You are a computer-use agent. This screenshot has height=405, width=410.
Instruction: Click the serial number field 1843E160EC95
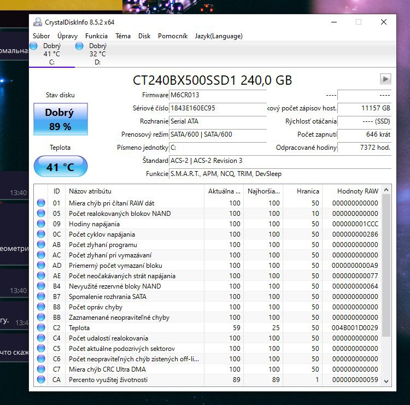click(x=218, y=108)
